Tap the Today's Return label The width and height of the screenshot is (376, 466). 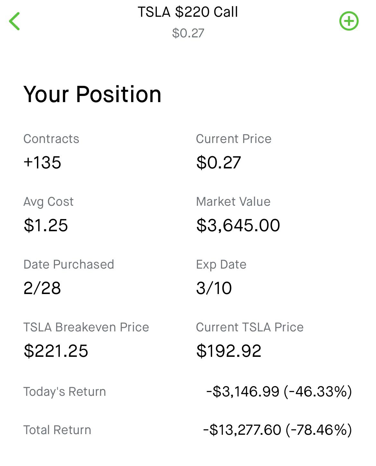[x=65, y=392]
